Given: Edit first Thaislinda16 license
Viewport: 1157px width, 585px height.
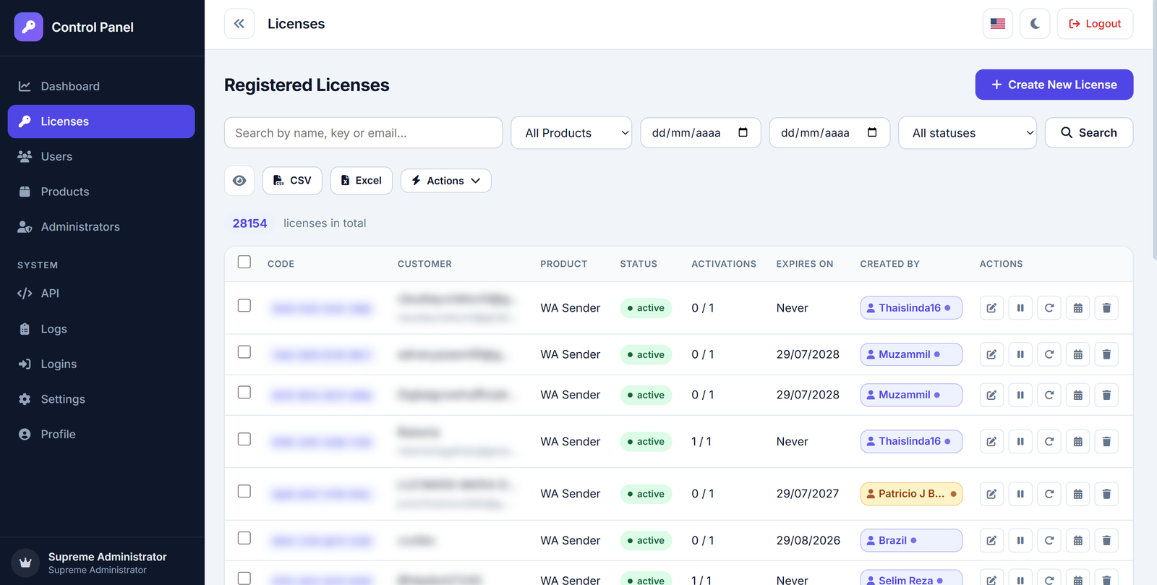Looking at the screenshot, I should (991, 308).
